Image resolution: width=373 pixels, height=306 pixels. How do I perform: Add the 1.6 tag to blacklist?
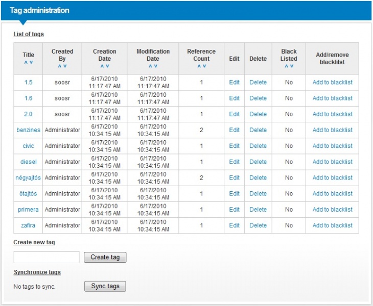point(333,98)
